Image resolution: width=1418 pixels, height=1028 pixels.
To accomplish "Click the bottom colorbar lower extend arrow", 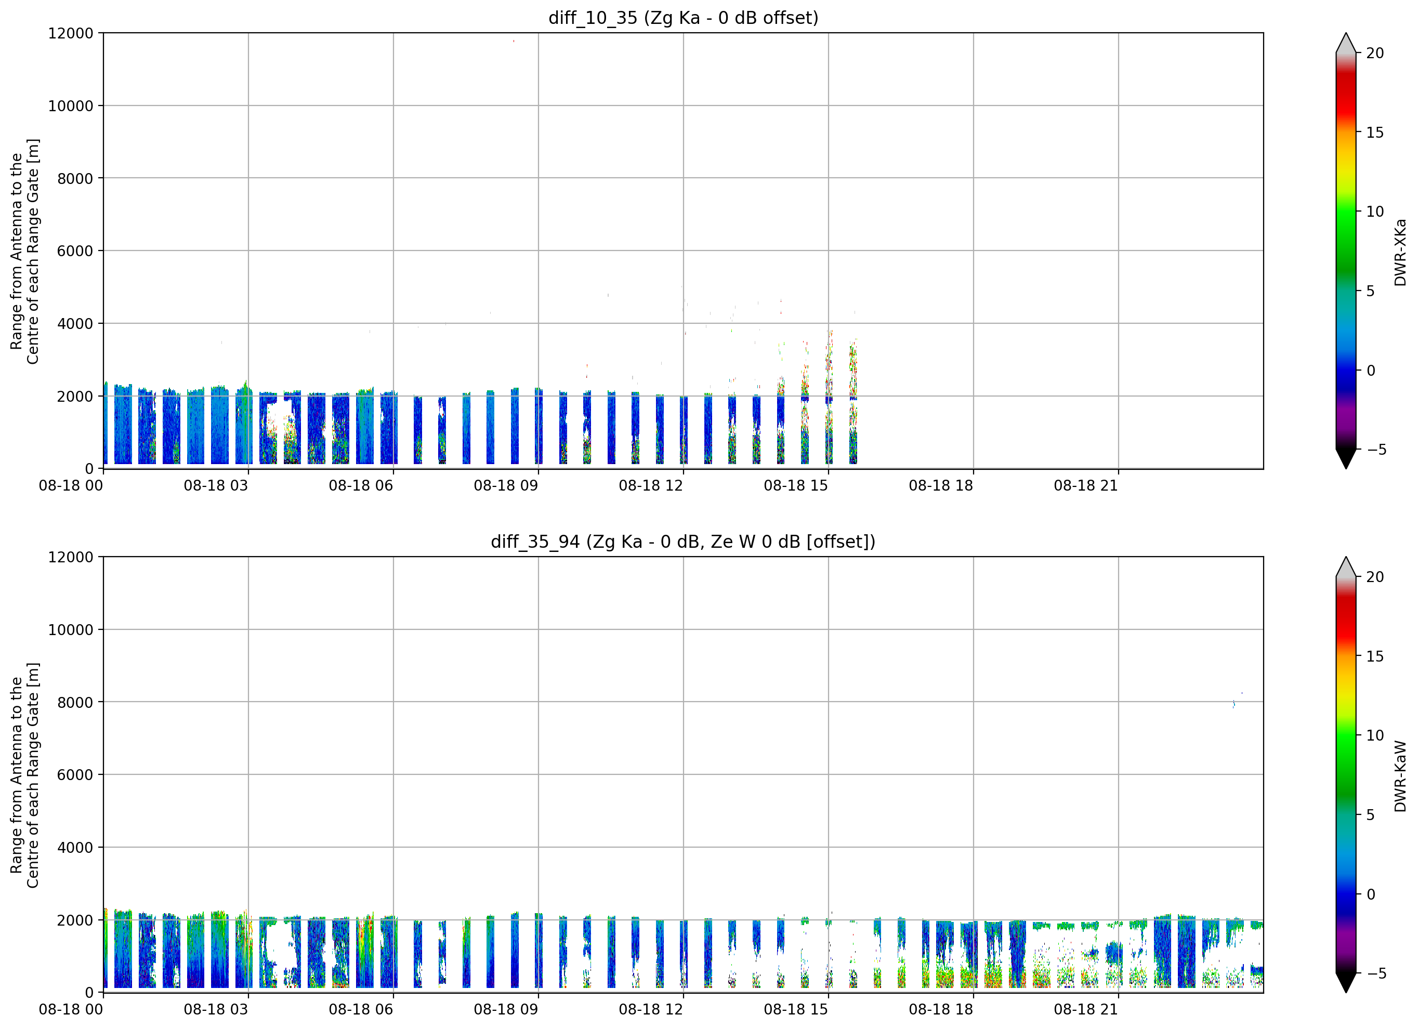I will pyautogui.click(x=1346, y=982).
